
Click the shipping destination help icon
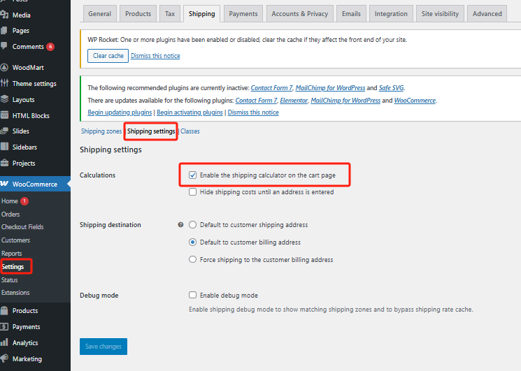tap(180, 225)
